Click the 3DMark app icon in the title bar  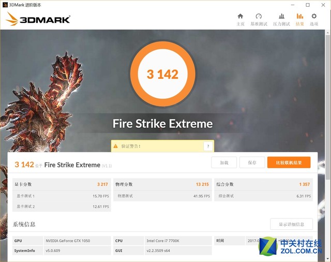pos(5,5)
